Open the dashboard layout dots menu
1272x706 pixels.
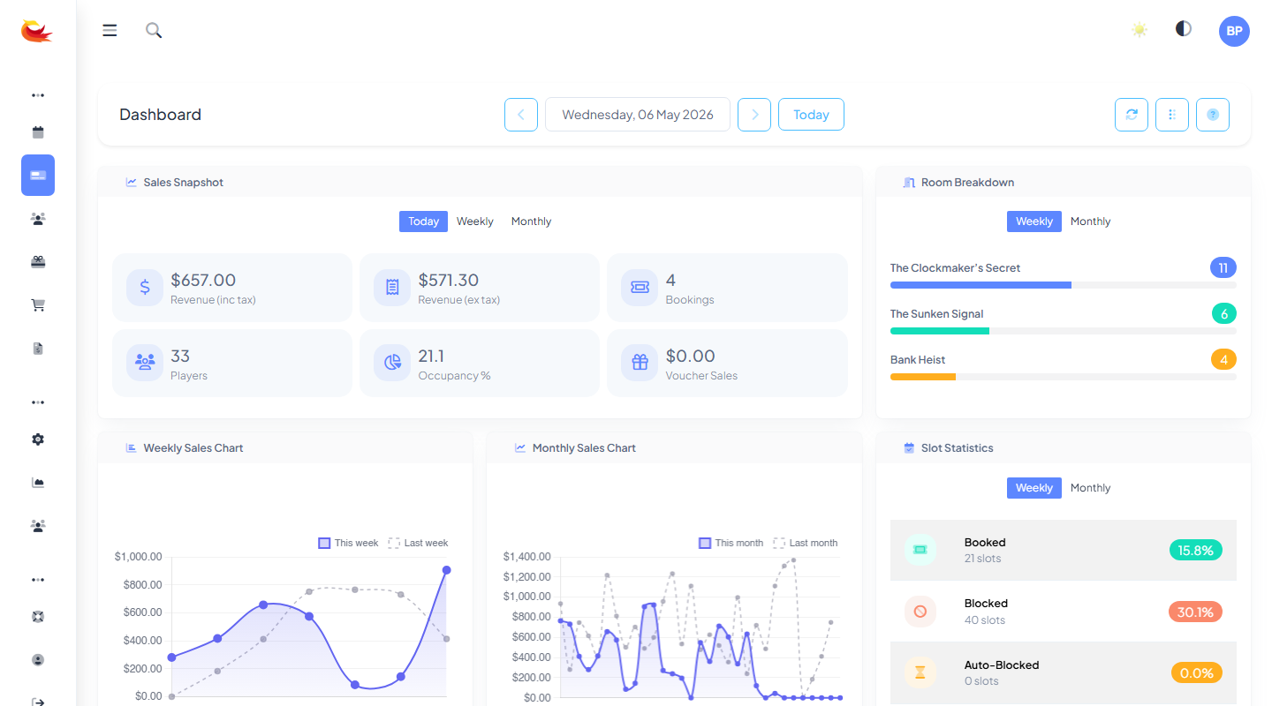pyautogui.click(x=1172, y=115)
